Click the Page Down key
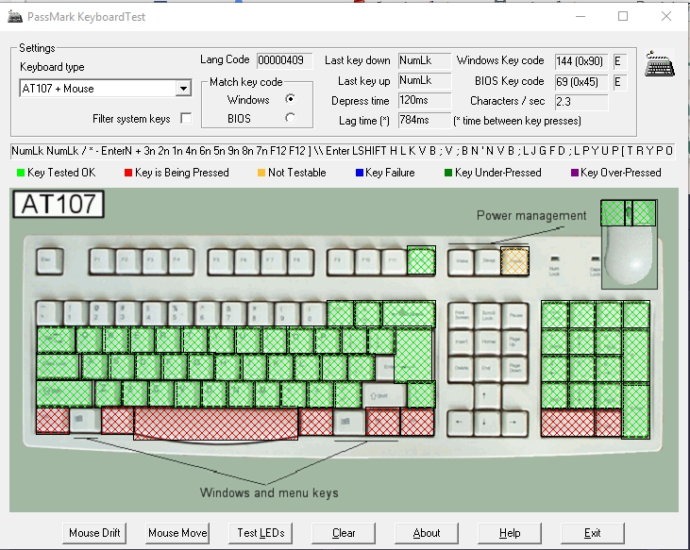The image size is (690, 550). [x=514, y=369]
